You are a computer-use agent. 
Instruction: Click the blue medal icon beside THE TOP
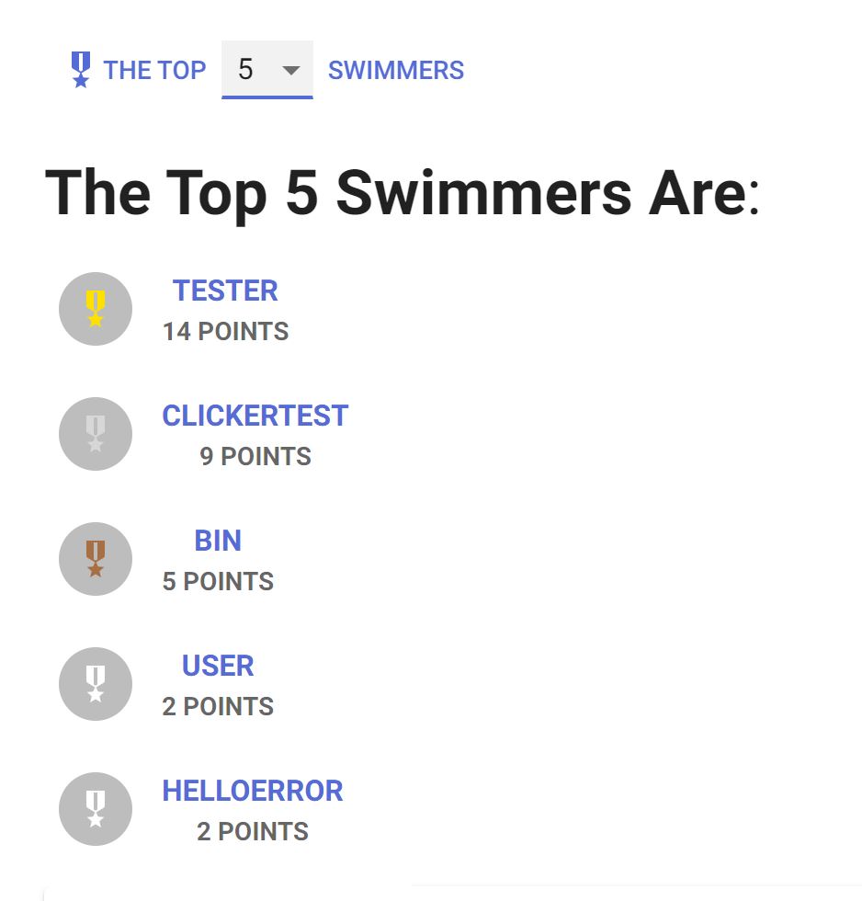(x=81, y=70)
